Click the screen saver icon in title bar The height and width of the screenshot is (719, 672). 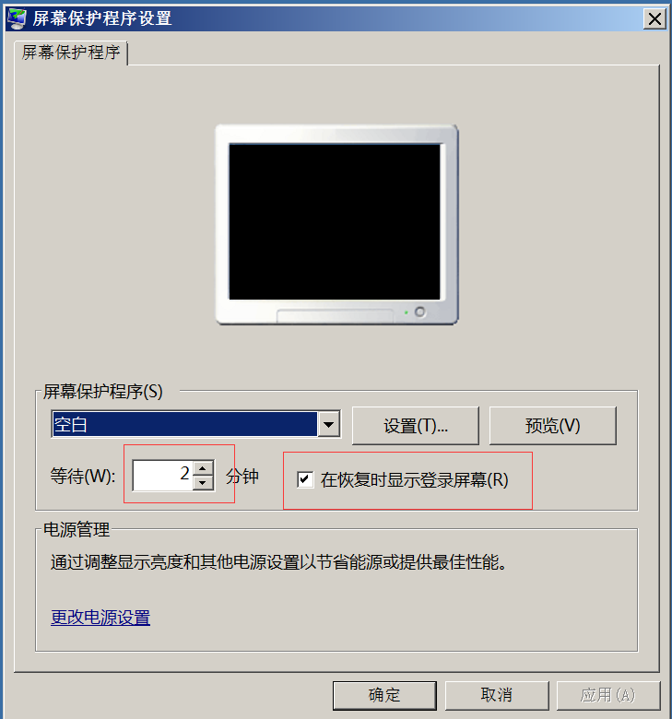[x=18, y=18]
